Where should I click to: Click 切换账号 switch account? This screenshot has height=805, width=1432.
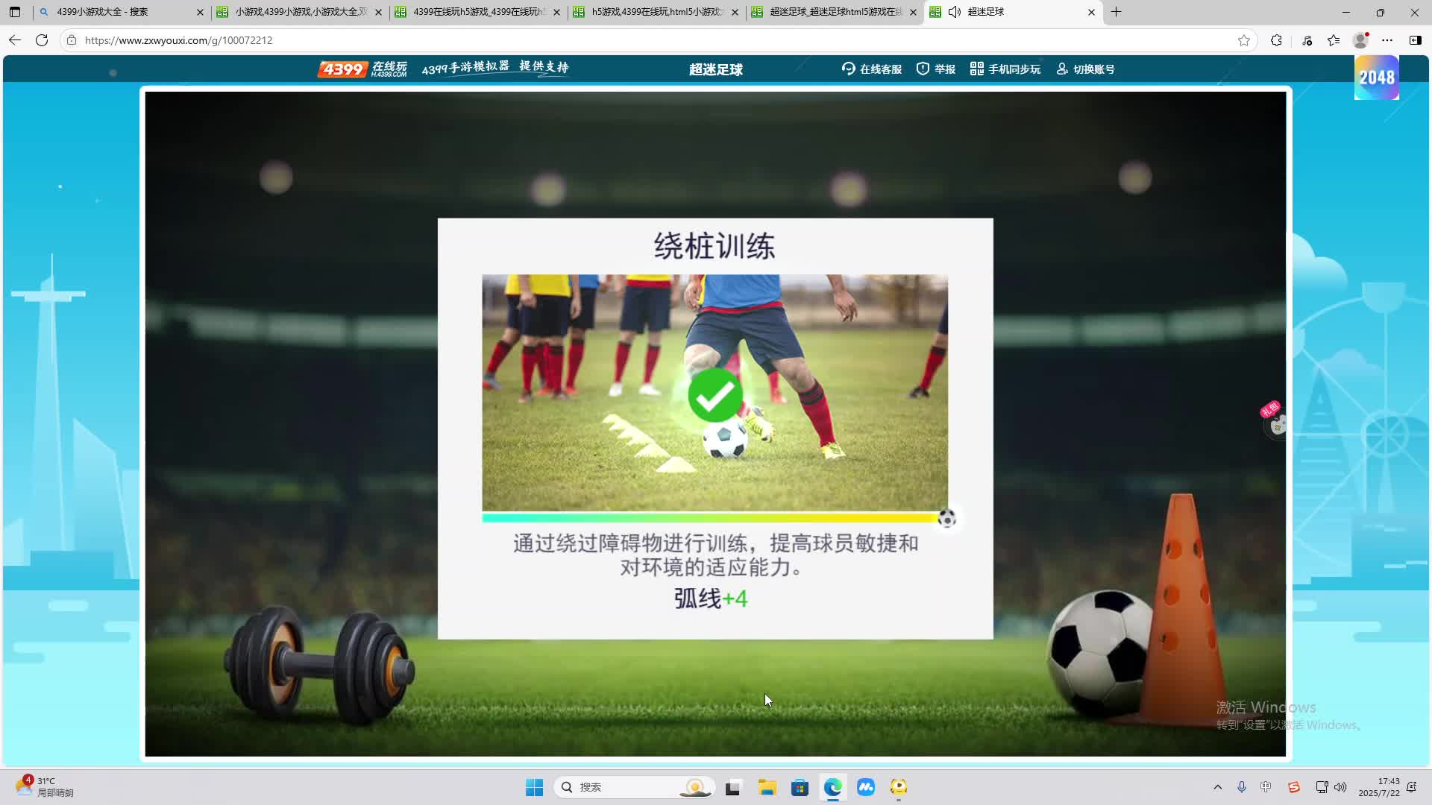coord(1085,69)
